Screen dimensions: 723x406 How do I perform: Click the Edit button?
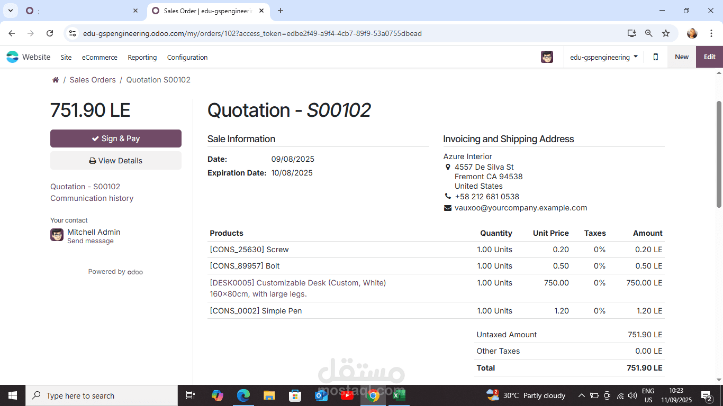click(x=709, y=57)
